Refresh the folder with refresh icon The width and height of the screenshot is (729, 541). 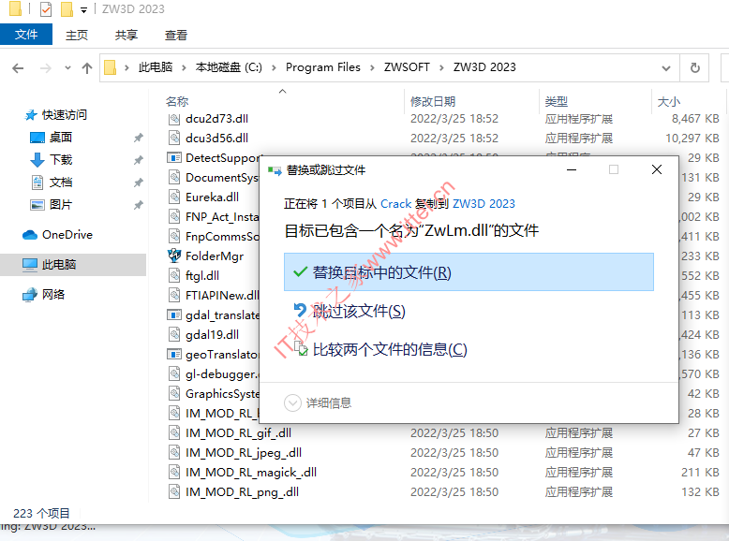694,68
